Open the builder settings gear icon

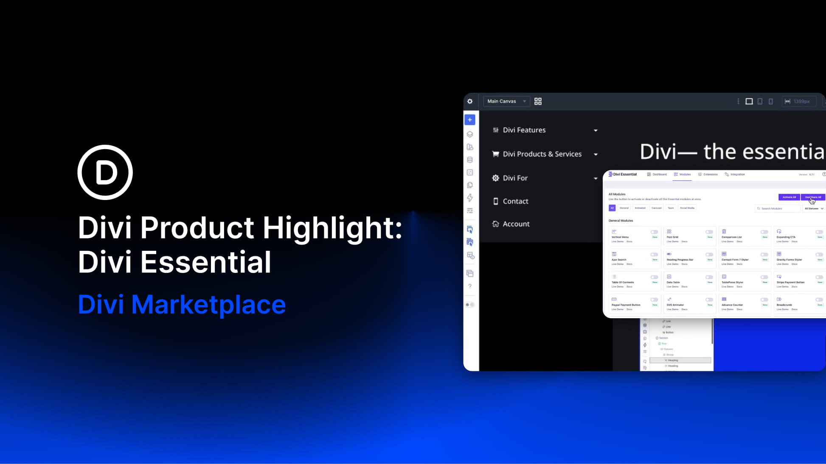click(x=470, y=101)
